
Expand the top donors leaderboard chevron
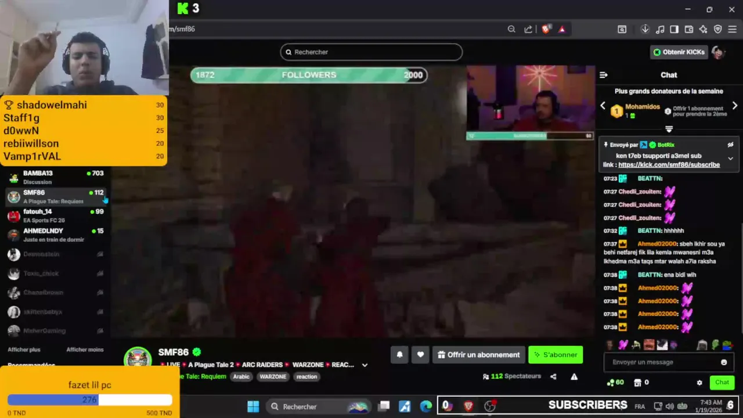(x=669, y=129)
